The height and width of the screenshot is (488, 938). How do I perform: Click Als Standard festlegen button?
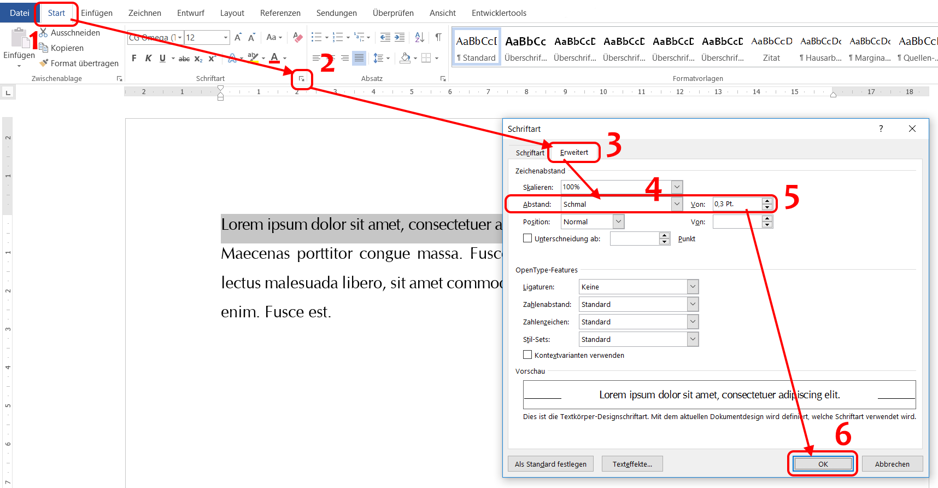point(550,464)
